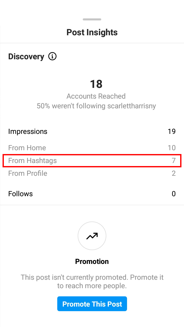Screen dimensions: 184x327
Task: Tap the scarlettharrisny follower percentage text
Action: click(96, 106)
